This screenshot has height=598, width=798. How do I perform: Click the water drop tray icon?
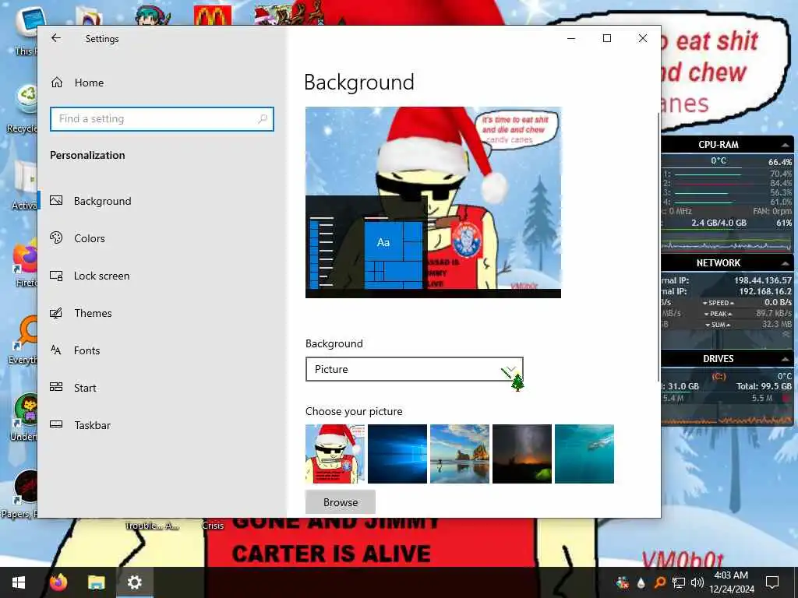coord(641,582)
